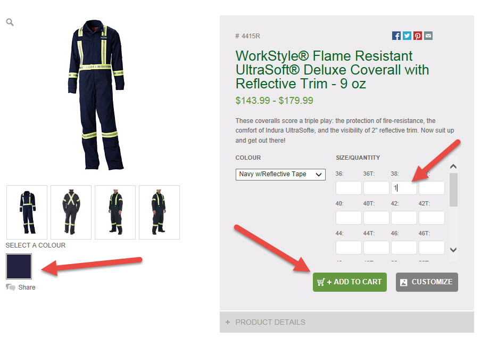Select the fourth model side-view thumbnail

[x=159, y=212]
